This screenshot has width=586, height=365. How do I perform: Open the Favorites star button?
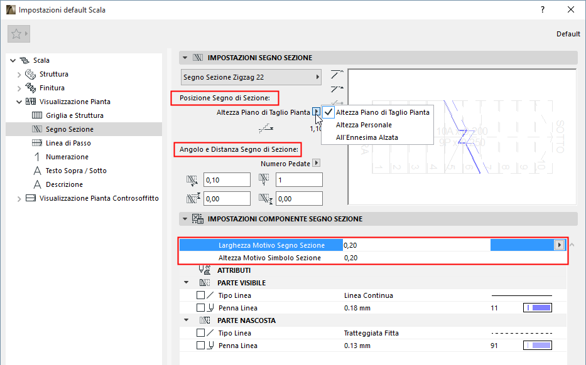click(x=19, y=34)
